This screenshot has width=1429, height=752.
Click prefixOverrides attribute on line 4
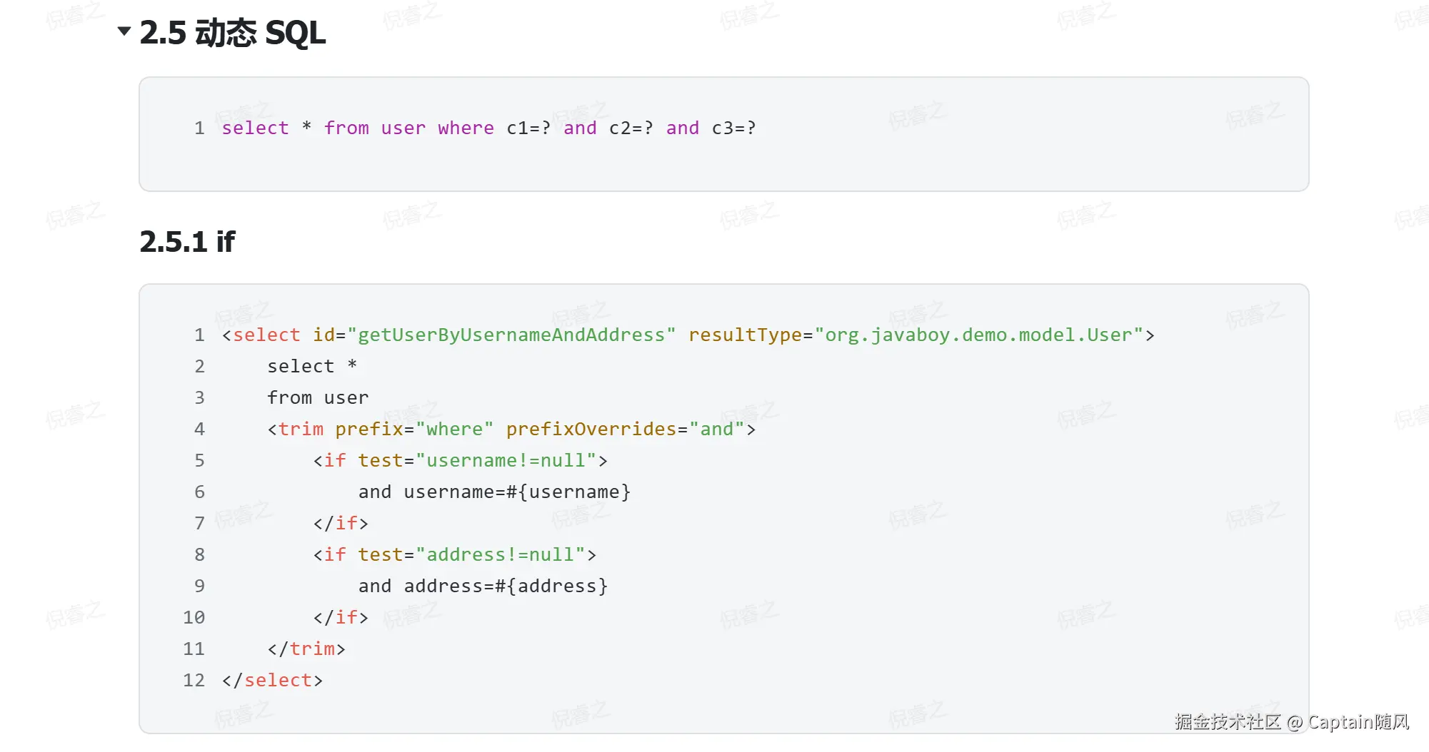pyautogui.click(x=591, y=430)
